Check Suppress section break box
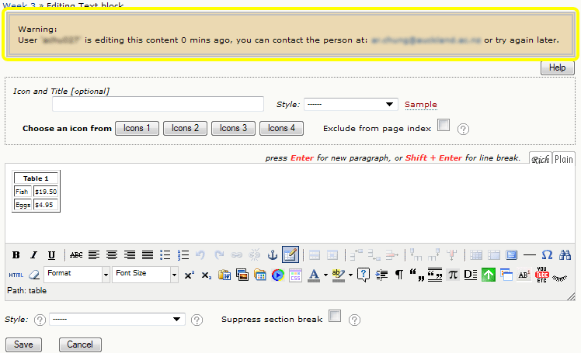This screenshot has width=581, height=353. [335, 316]
